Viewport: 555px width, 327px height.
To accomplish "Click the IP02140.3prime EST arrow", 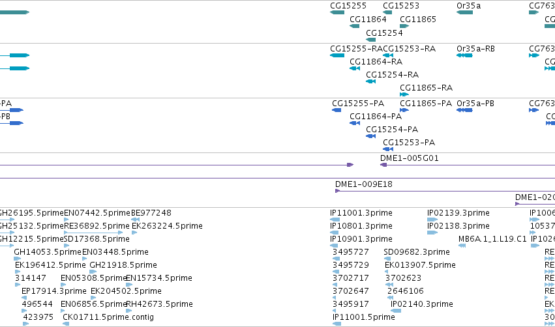I will (396, 311).
